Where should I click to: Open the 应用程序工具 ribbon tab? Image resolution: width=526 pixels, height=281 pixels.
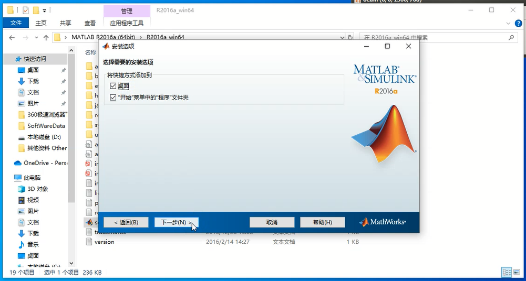[x=127, y=23]
